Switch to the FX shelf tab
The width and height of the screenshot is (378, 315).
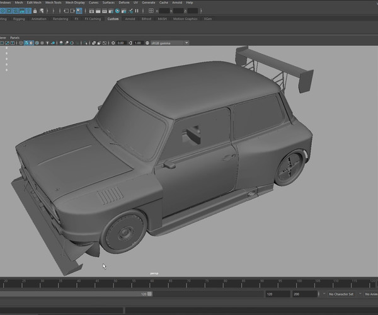click(76, 19)
